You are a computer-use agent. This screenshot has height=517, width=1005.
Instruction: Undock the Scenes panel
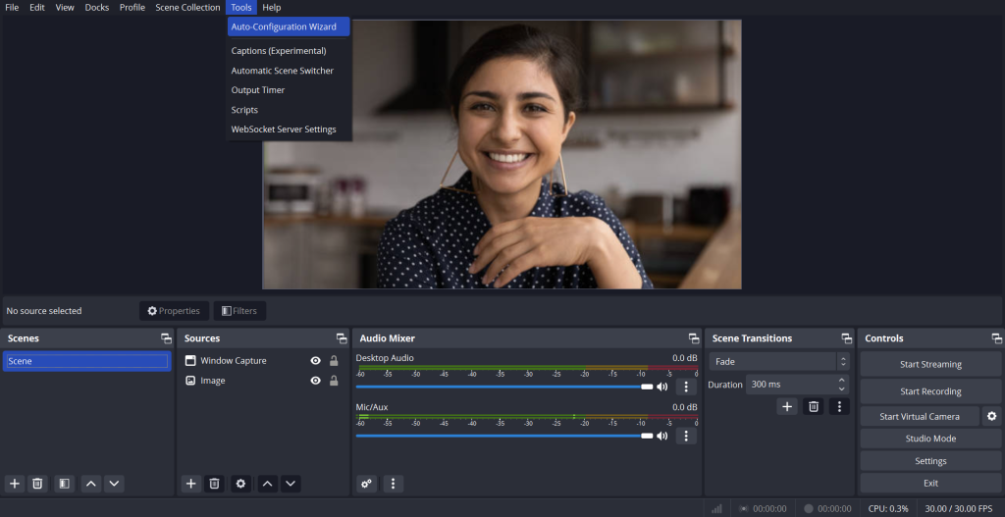coord(167,338)
